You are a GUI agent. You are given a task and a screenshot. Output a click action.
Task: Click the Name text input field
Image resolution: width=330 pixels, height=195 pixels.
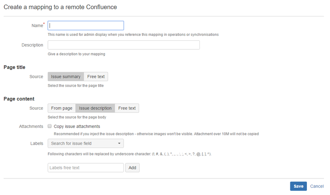click(x=86, y=26)
